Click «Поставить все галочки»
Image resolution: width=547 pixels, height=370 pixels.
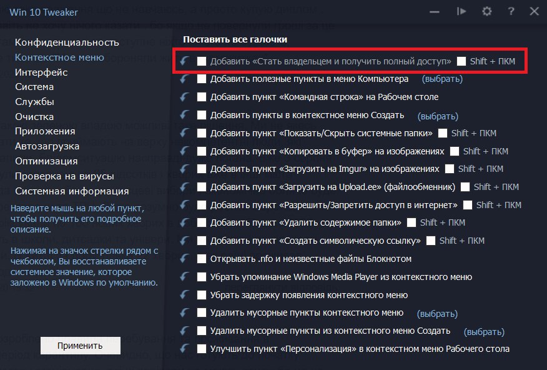(235, 39)
